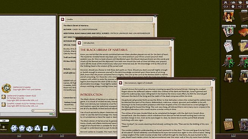Click the third top-row toolbar icon
This screenshot has width=248, height=139.
[240, 2]
